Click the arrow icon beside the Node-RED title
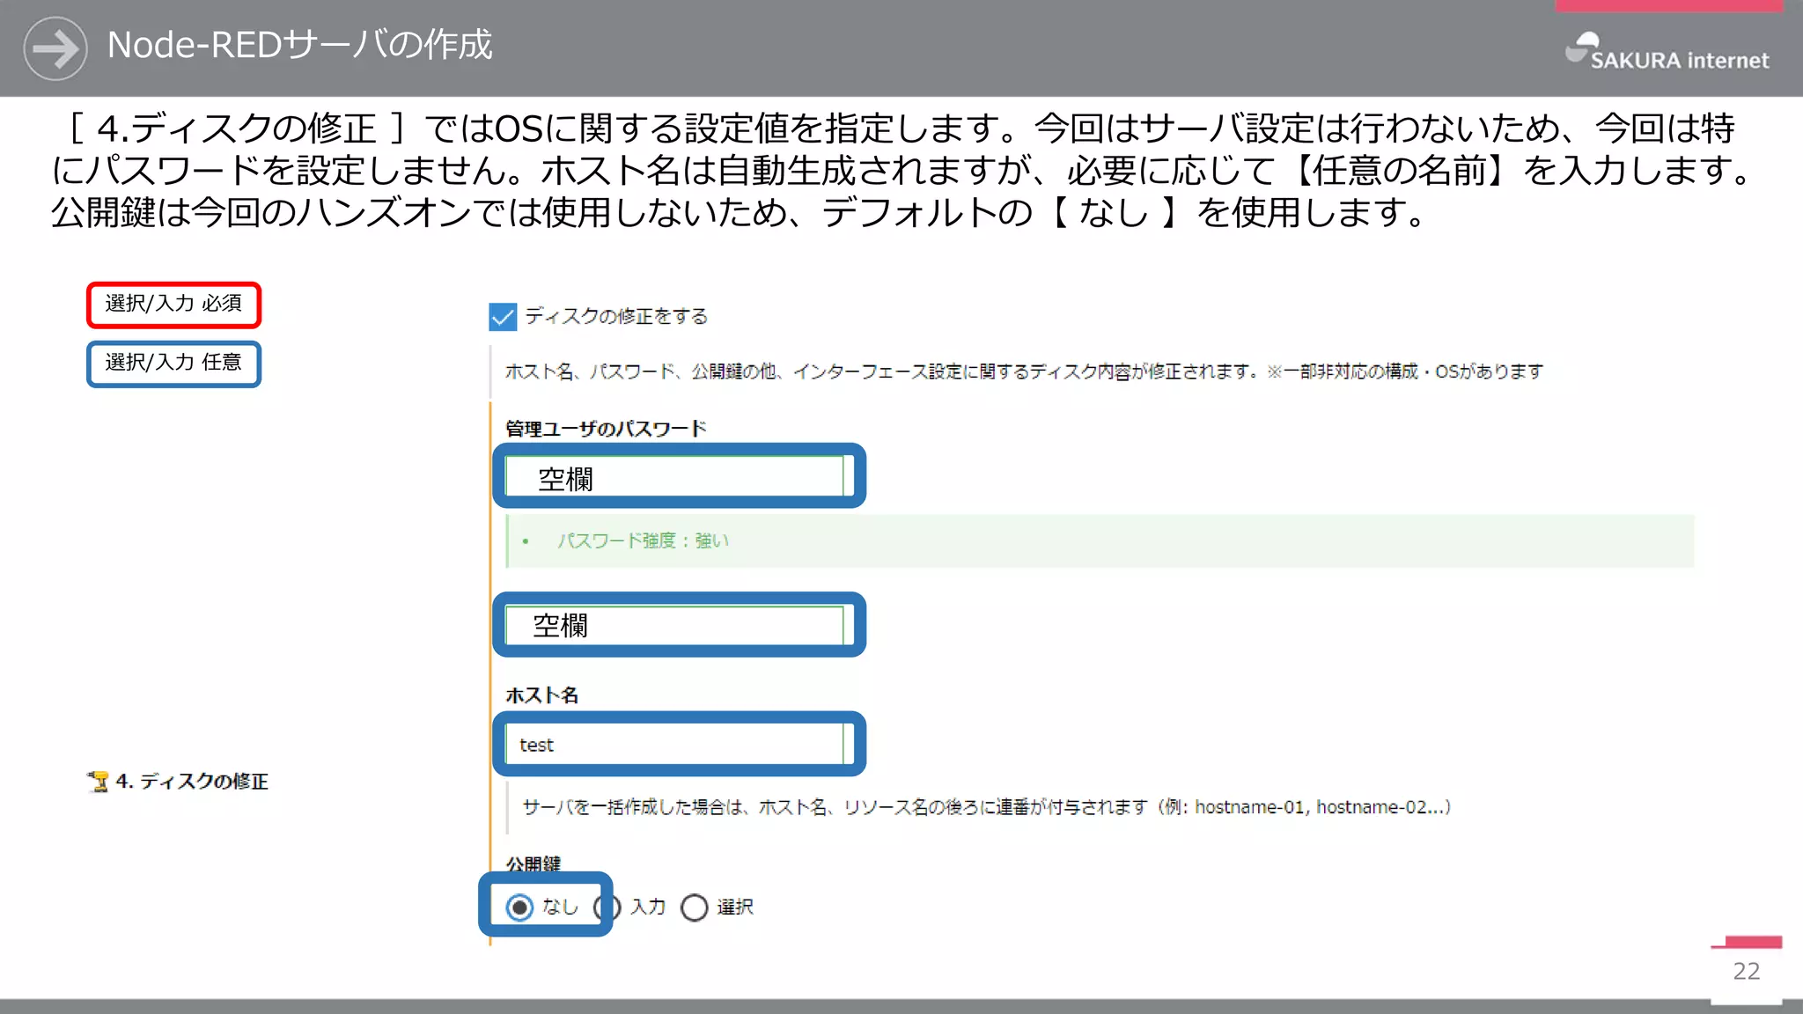The width and height of the screenshot is (1803, 1014). 55,48
